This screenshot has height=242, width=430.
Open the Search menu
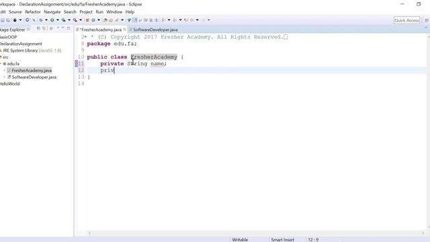point(70,12)
